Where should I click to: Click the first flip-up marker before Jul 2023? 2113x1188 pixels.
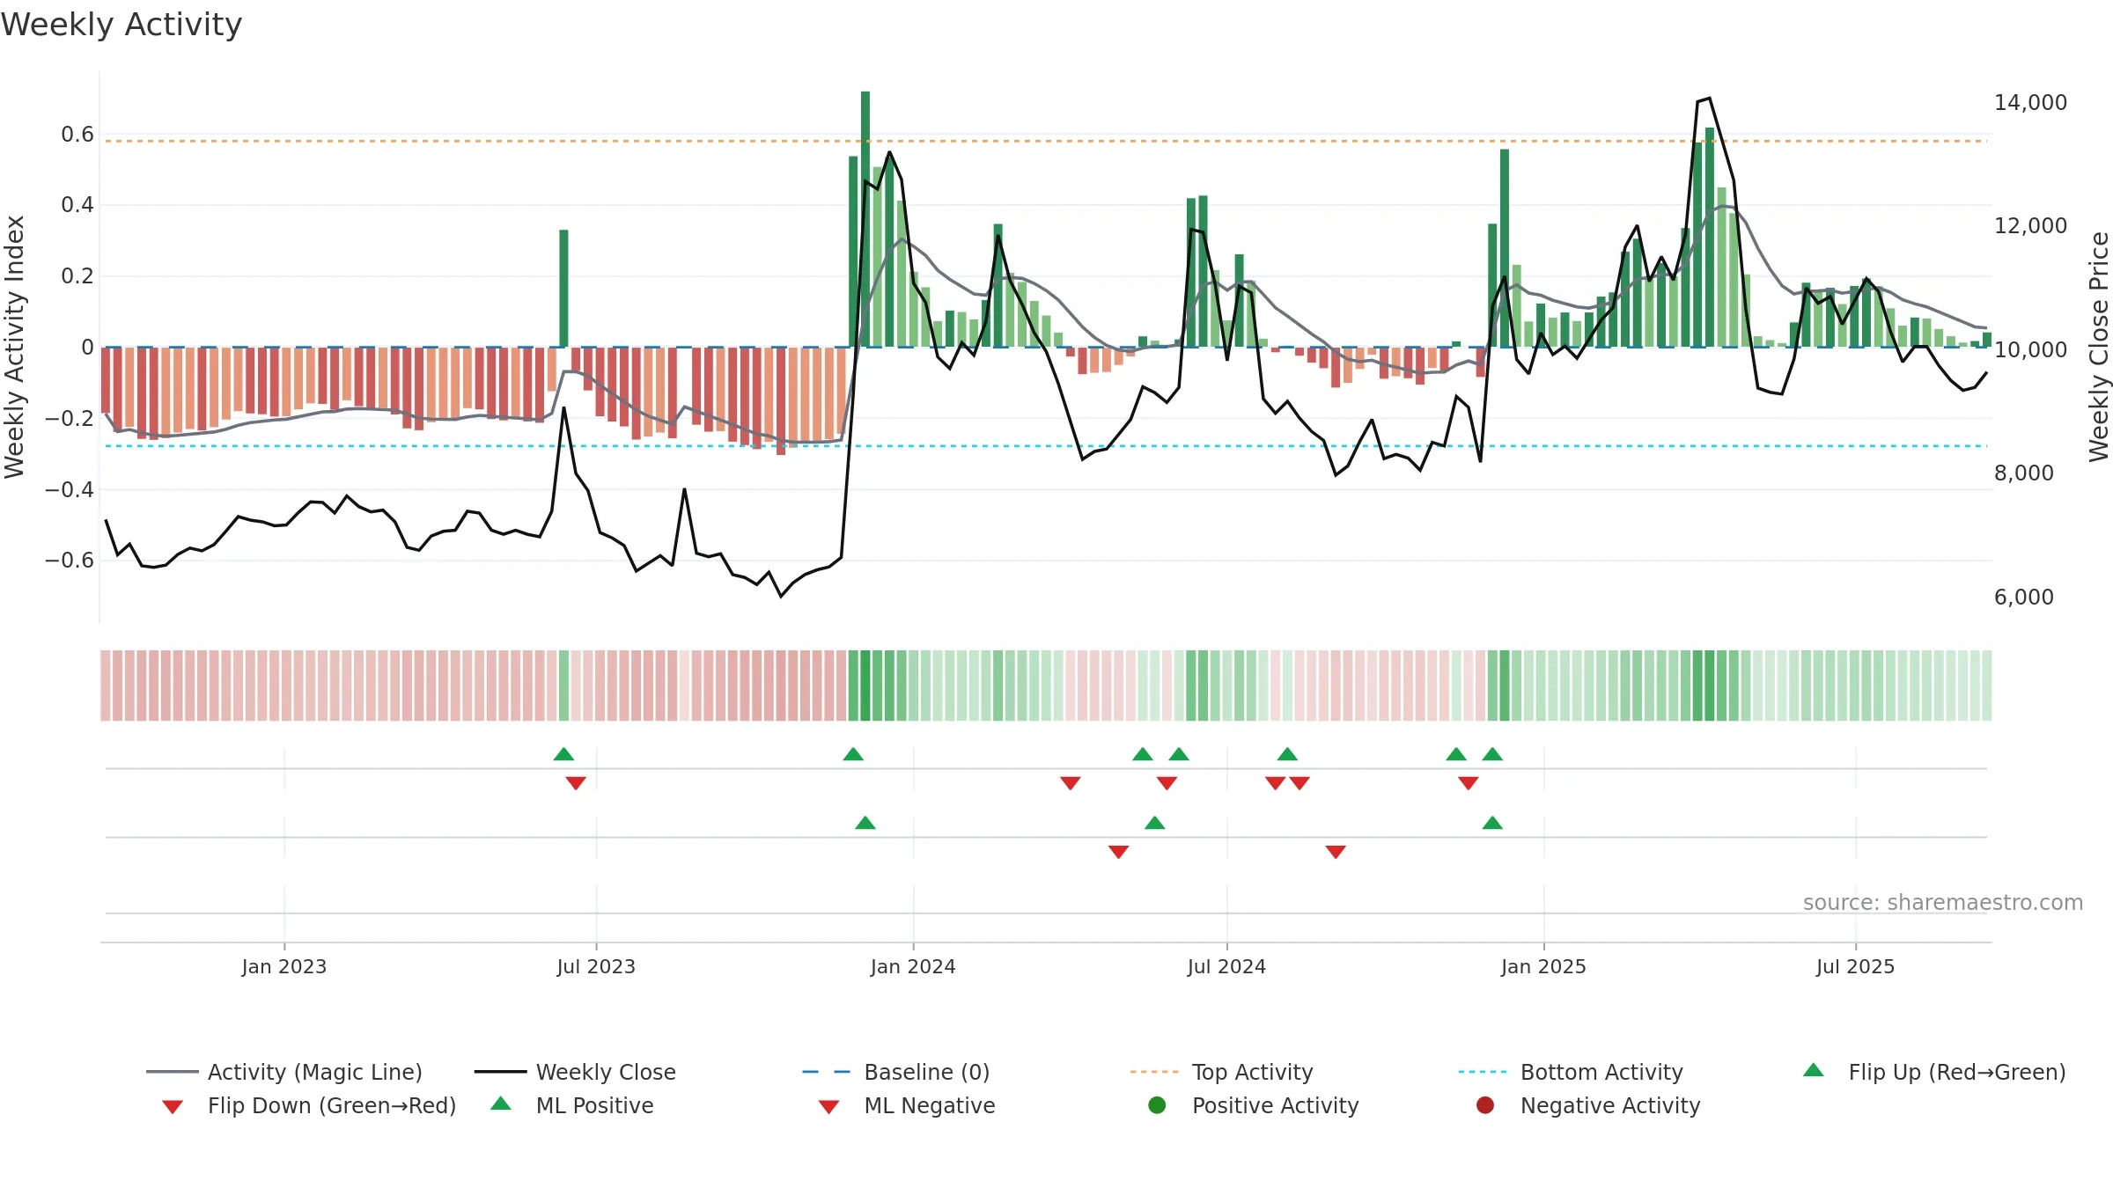pyautogui.click(x=563, y=754)
